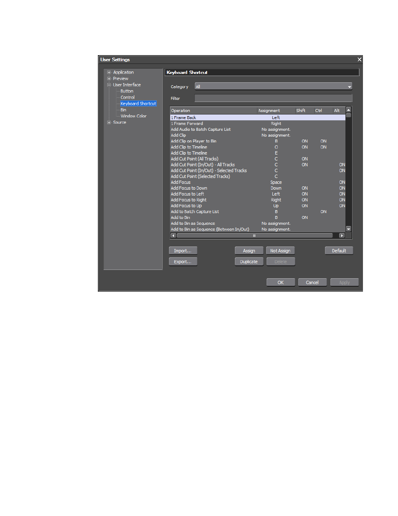The width and height of the screenshot is (398, 516).
Task: Click the Duplicate button
Action: (x=249, y=262)
